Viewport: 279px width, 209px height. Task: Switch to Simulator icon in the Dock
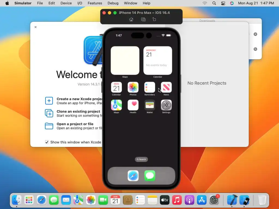click(x=244, y=200)
